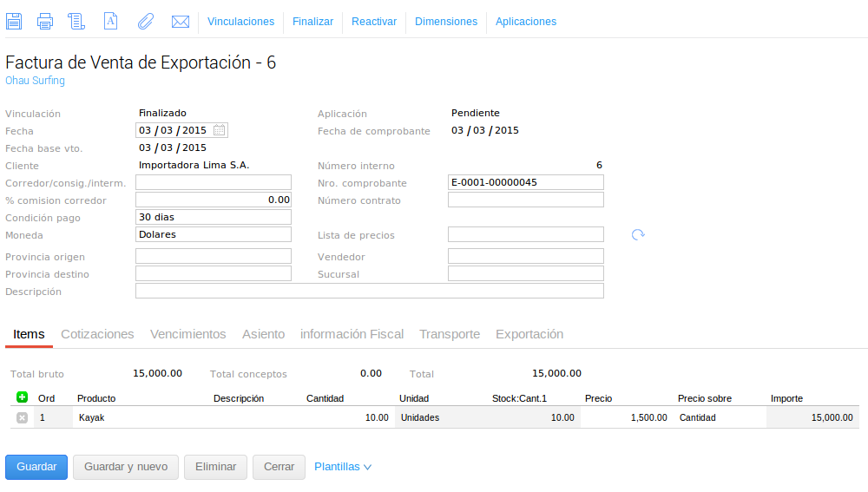
Task: Open the document list scroll icon
Action: click(76, 22)
